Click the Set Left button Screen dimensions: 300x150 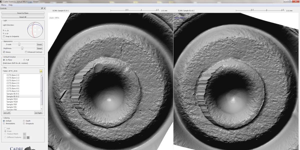click(7, 113)
